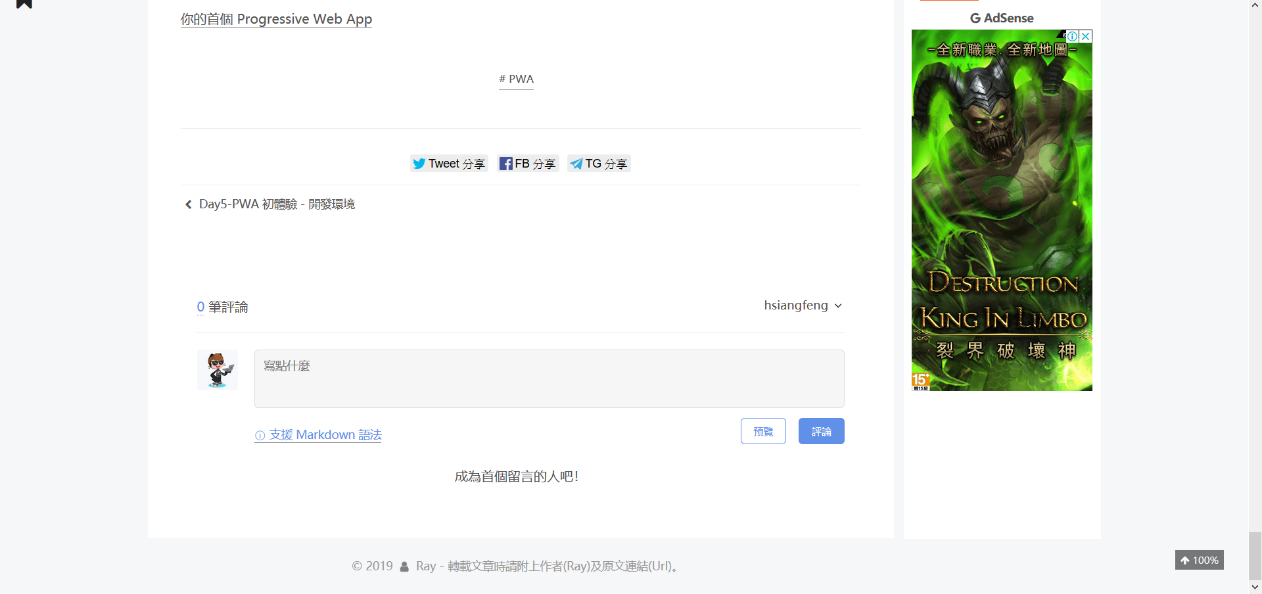This screenshot has width=1262, height=594.
Task: Share via the TG 分享 button
Action: click(599, 164)
